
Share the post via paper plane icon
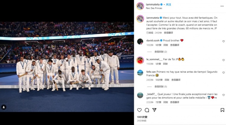[x=154, y=110]
